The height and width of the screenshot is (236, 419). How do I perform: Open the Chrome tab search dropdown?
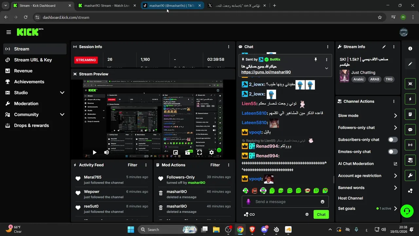pyautogui.click(x=6, y=6)
